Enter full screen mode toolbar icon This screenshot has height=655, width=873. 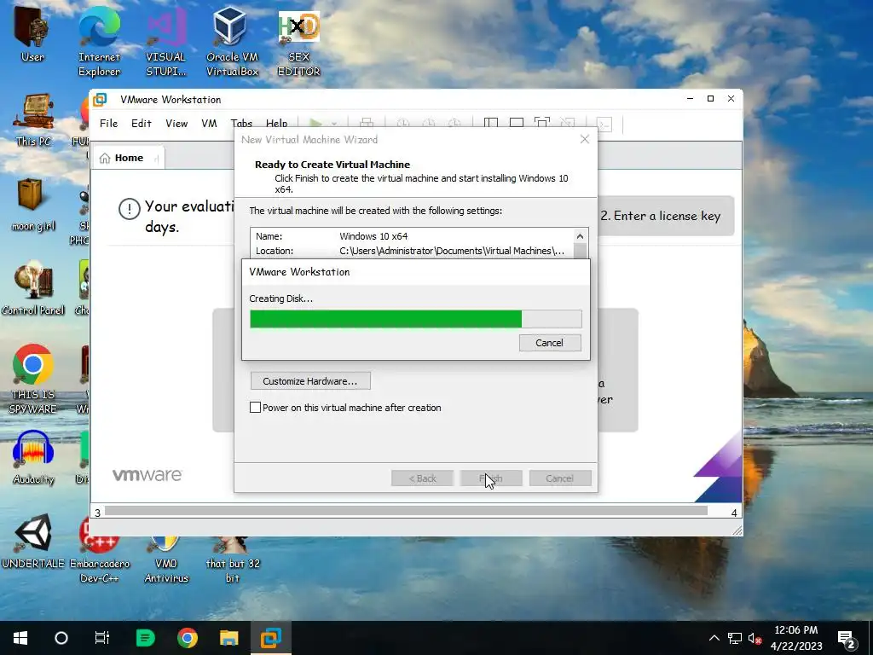point(541,123)
